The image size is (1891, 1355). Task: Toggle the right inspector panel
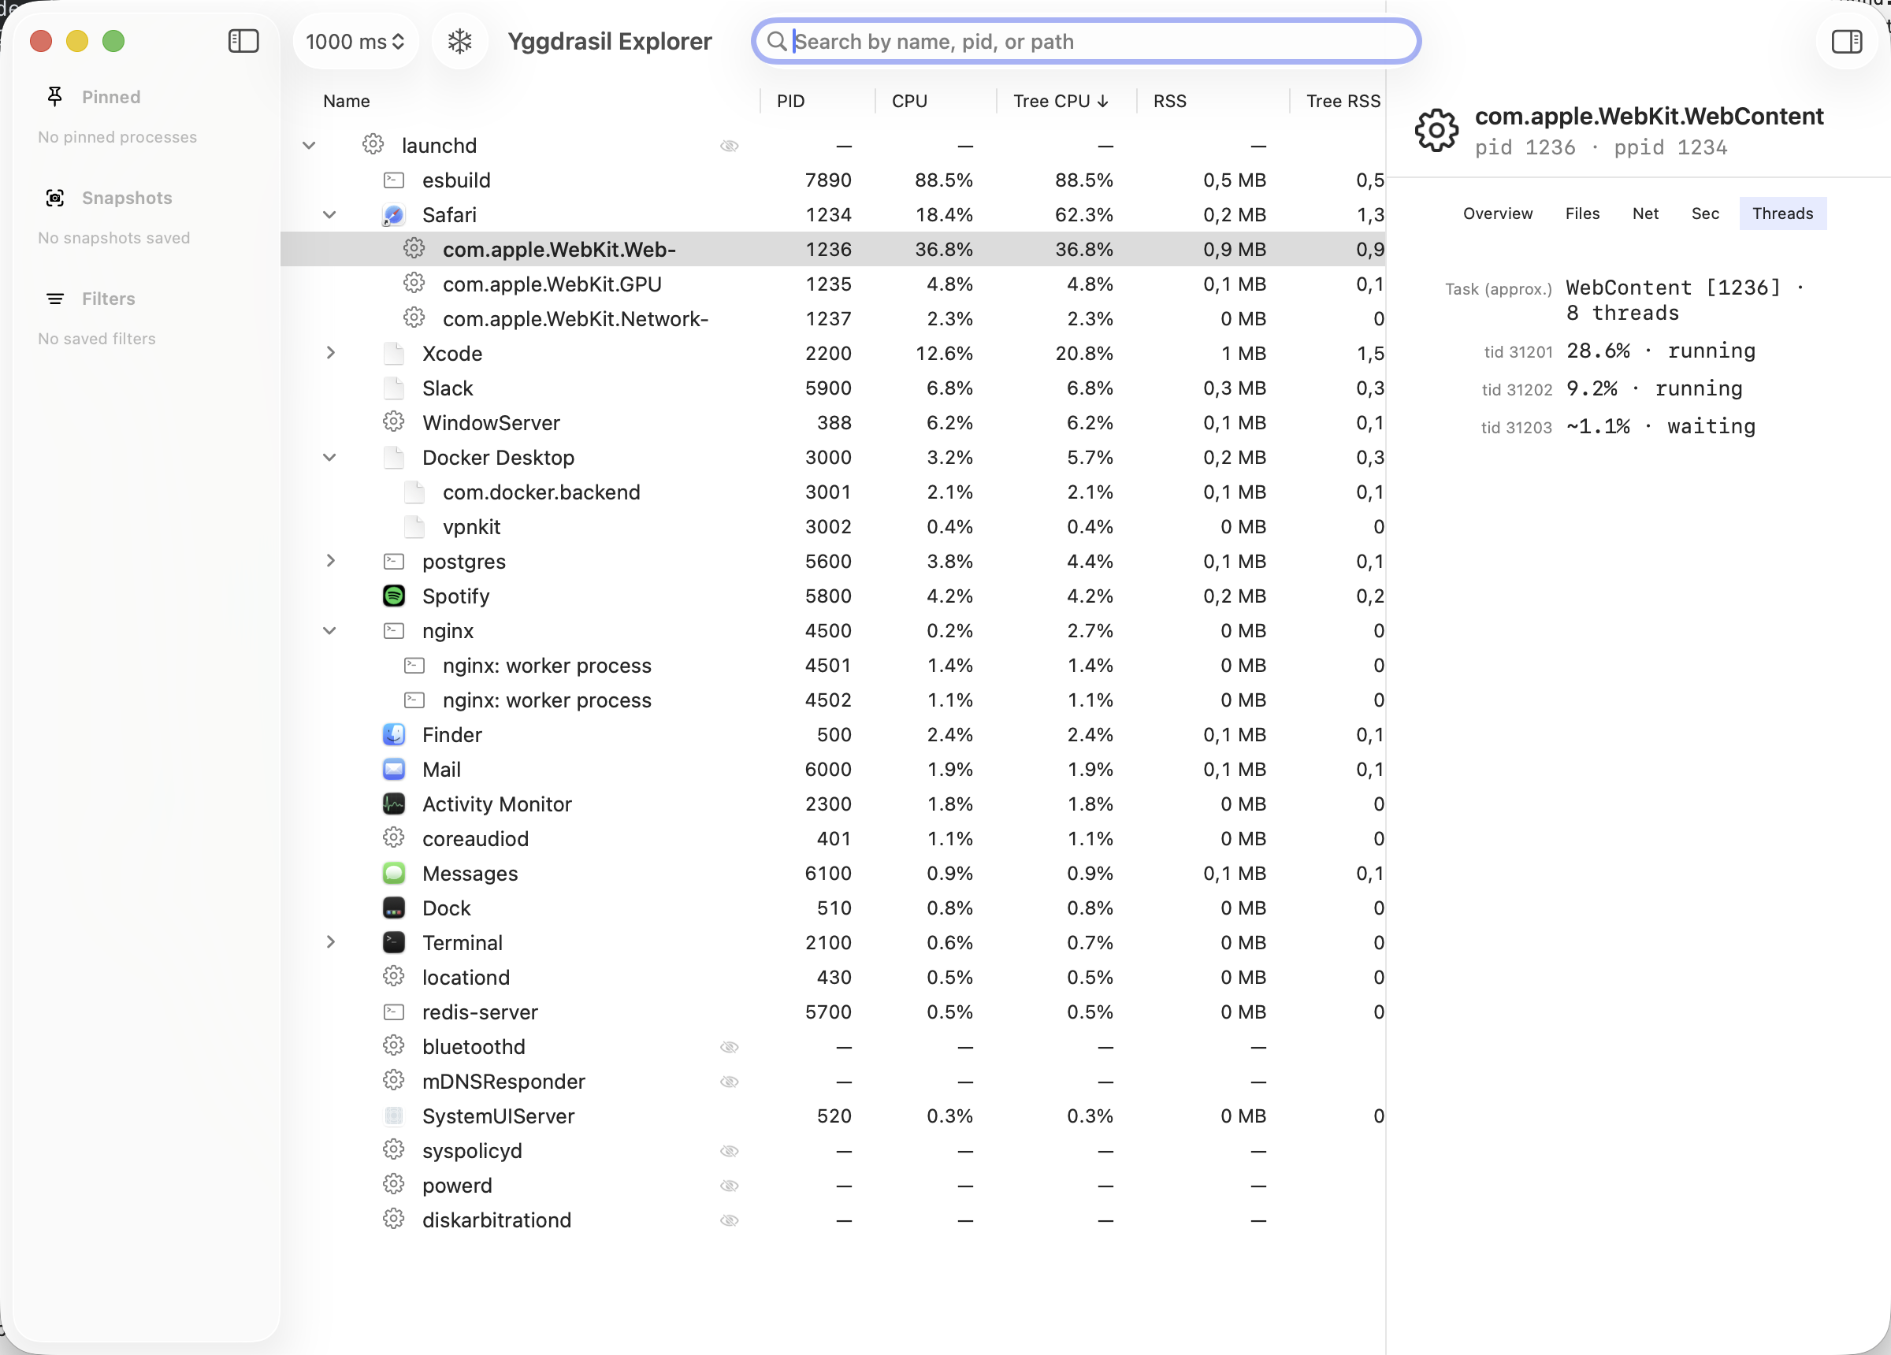coord(1846,41)
